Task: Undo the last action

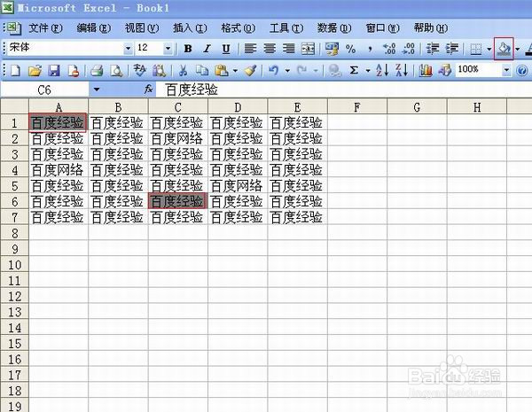Action: click(x=273, y=71)
